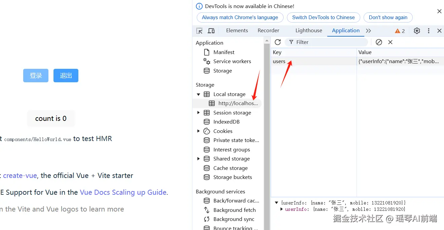This screenshot has height=230, width=444.
Task: Switch to the Elements tab
Action: tap(237, 31)
